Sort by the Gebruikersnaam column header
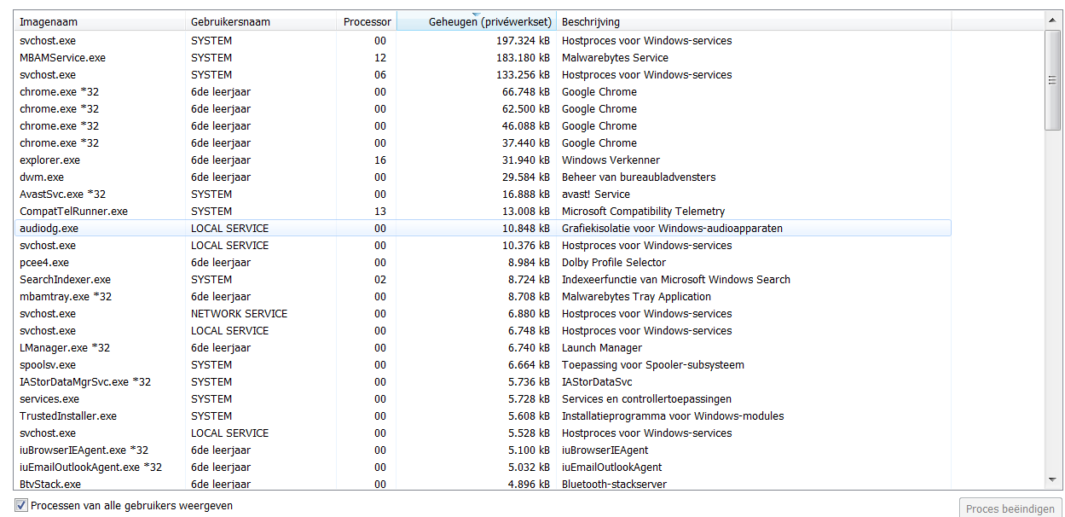This screenshot has width=1065, height=517. click(261, 22)
